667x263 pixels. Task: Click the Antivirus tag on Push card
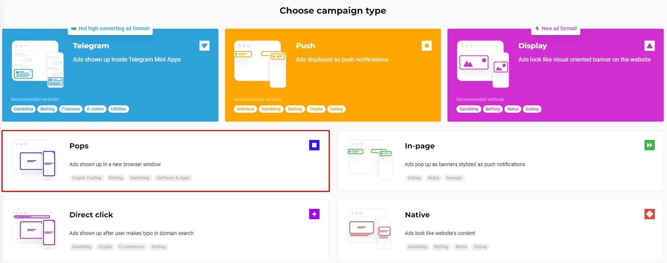click(x=245, y=109)
